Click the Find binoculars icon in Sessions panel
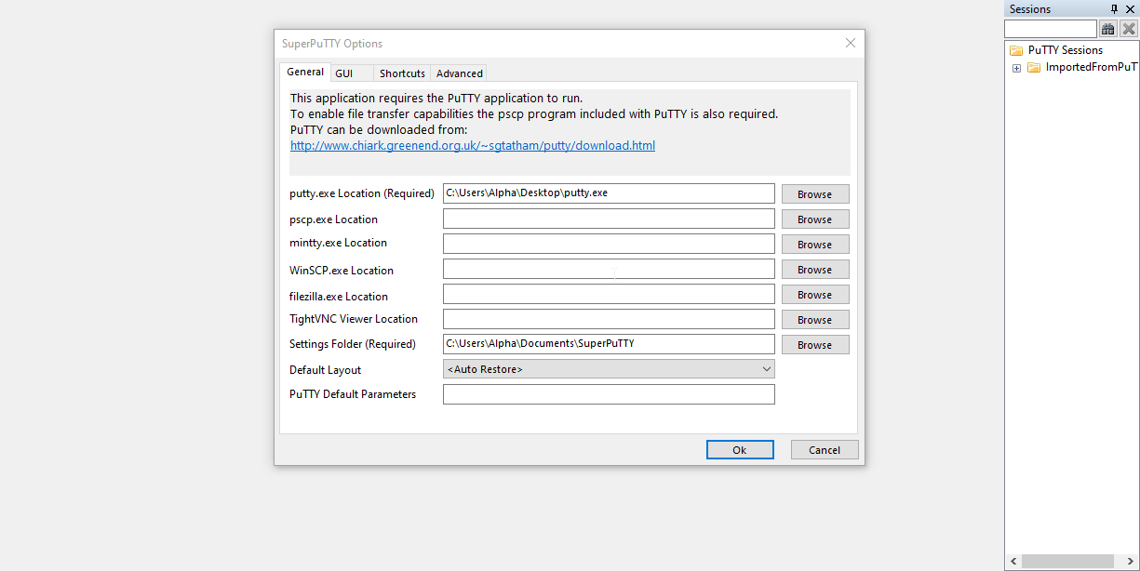This screenshot has height=571, width=1140. pyautogui.click(x=1107, y=28)
